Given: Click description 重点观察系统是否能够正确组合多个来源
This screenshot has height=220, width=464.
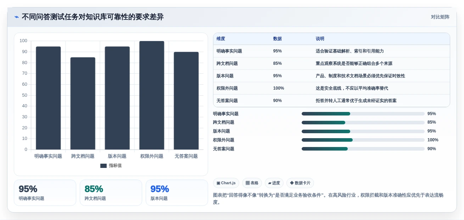Looking at the screenshot, I should 354,63.
